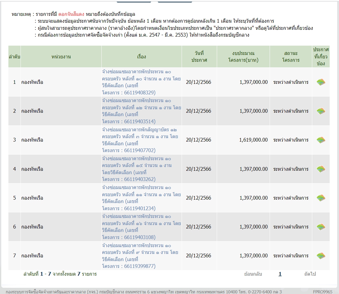Image resolution: width=339 pixels, height=294 pixels.
Task: Select date 20/12/2566 in row 2
Action: [198, 111]
